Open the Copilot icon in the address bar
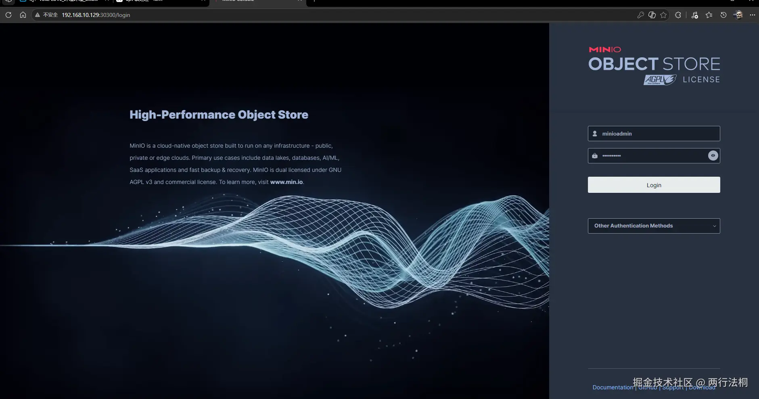 pos(652,15)
